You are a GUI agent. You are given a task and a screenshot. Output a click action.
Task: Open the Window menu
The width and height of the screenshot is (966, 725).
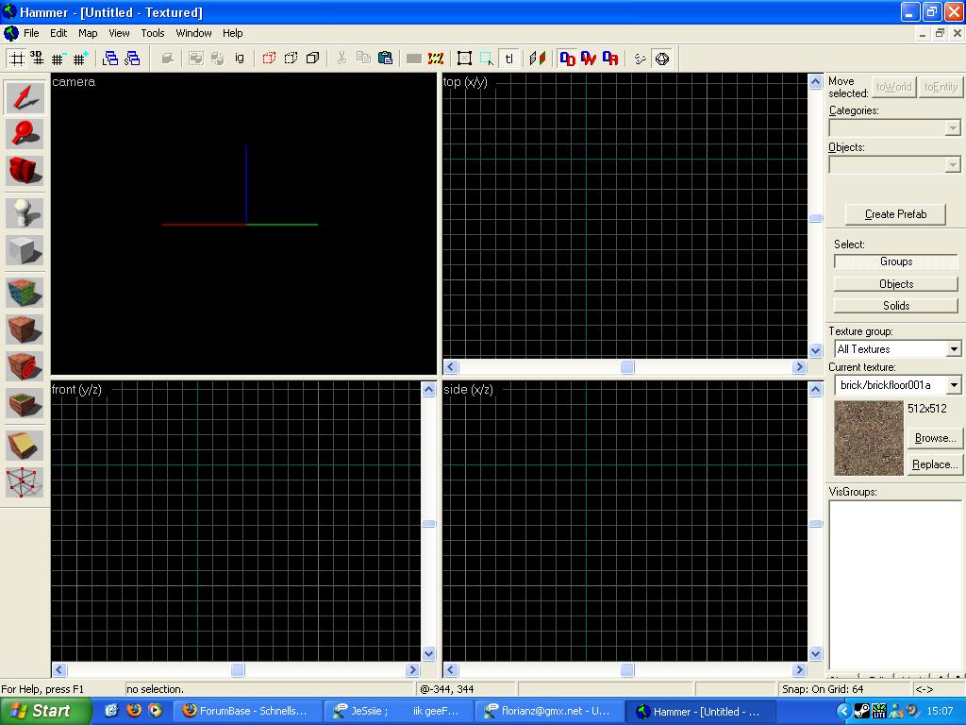point(193,33)
